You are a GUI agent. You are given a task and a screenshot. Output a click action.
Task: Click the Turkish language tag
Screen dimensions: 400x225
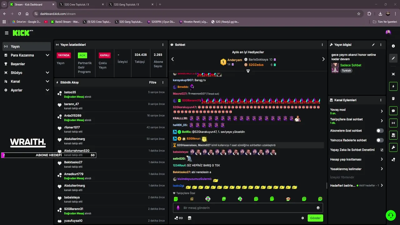[x=346, y=71]
